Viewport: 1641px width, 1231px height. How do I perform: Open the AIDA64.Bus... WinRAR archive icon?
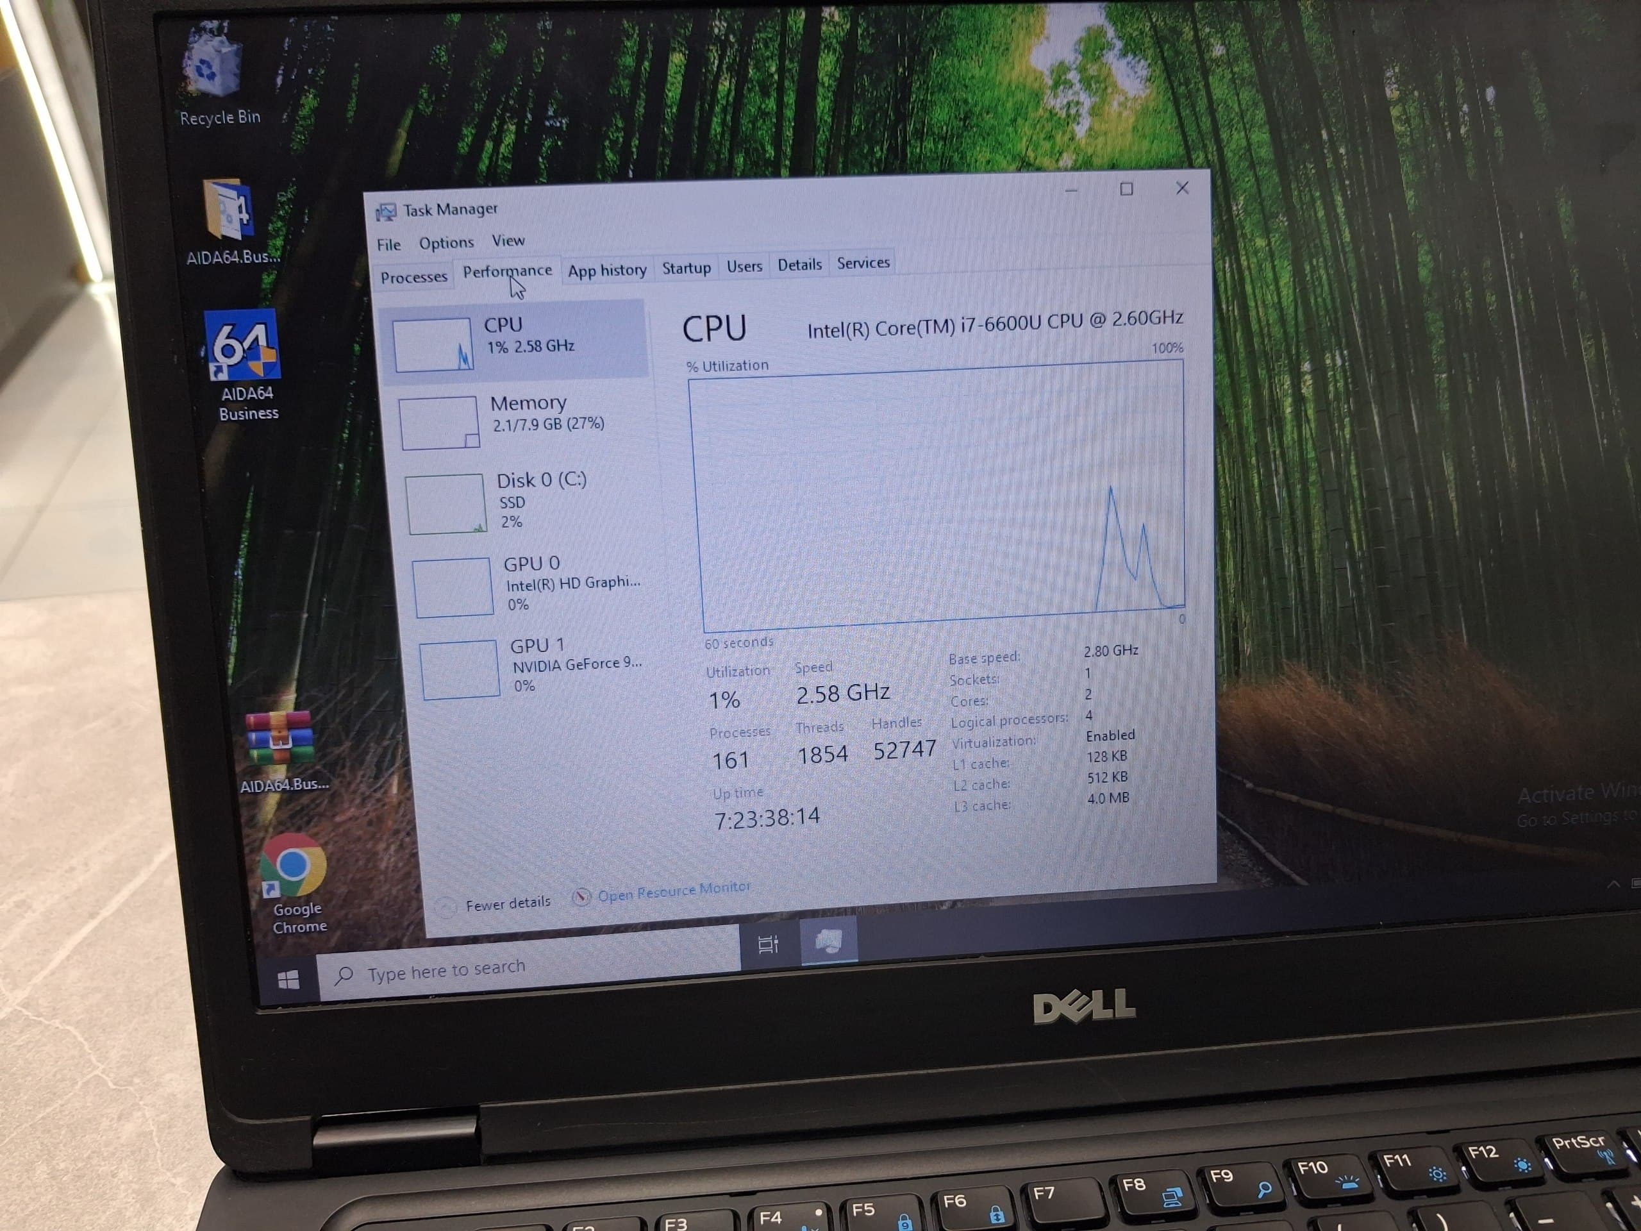(x=282, y=749)
